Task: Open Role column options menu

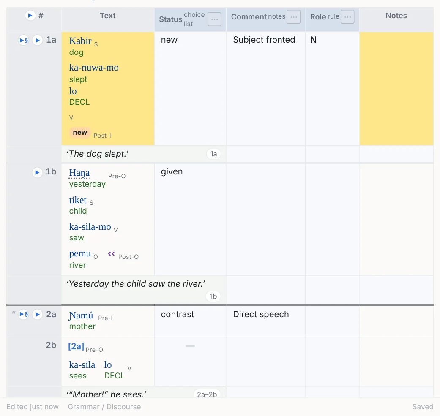Action: pos(347,17)
